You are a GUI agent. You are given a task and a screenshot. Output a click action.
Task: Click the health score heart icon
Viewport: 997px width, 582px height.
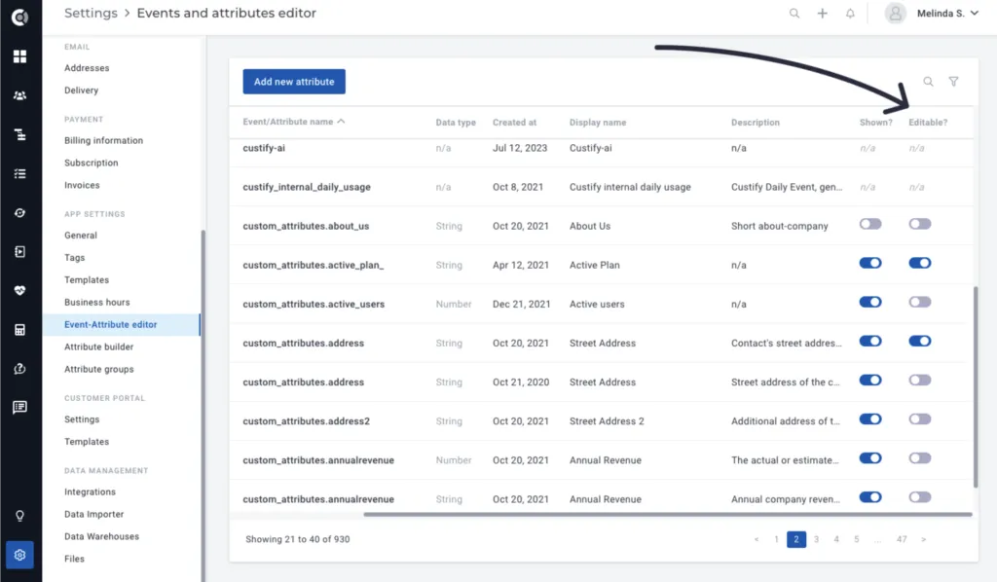(x=20, y=290)
